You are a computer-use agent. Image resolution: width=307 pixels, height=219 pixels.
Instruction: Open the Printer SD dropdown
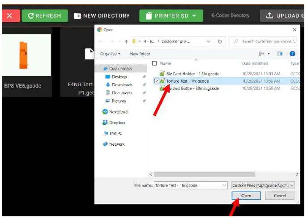tap(171, 16)
